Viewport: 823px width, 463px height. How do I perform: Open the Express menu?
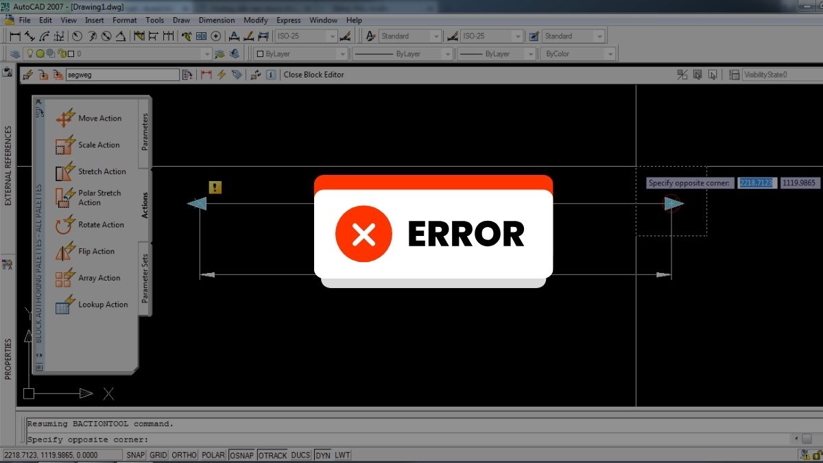289,21
